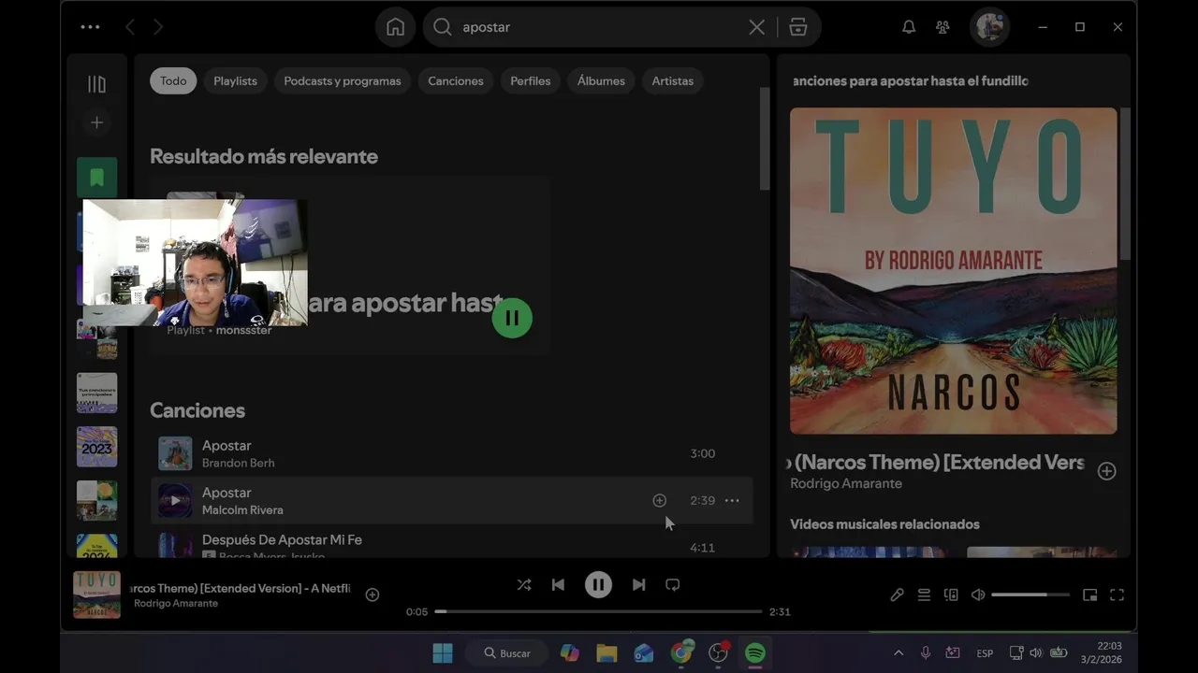Screen dimensions: 1198x673
Task: Open more options for Malcolm Rivera's Apostar
Action: click(732, 500)
